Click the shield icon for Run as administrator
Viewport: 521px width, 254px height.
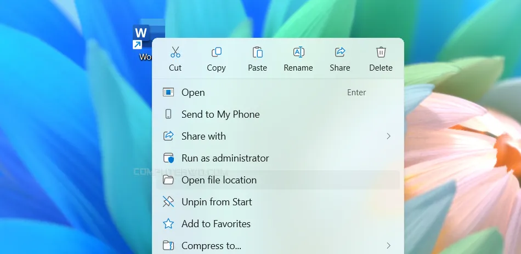tap(168, 158)
